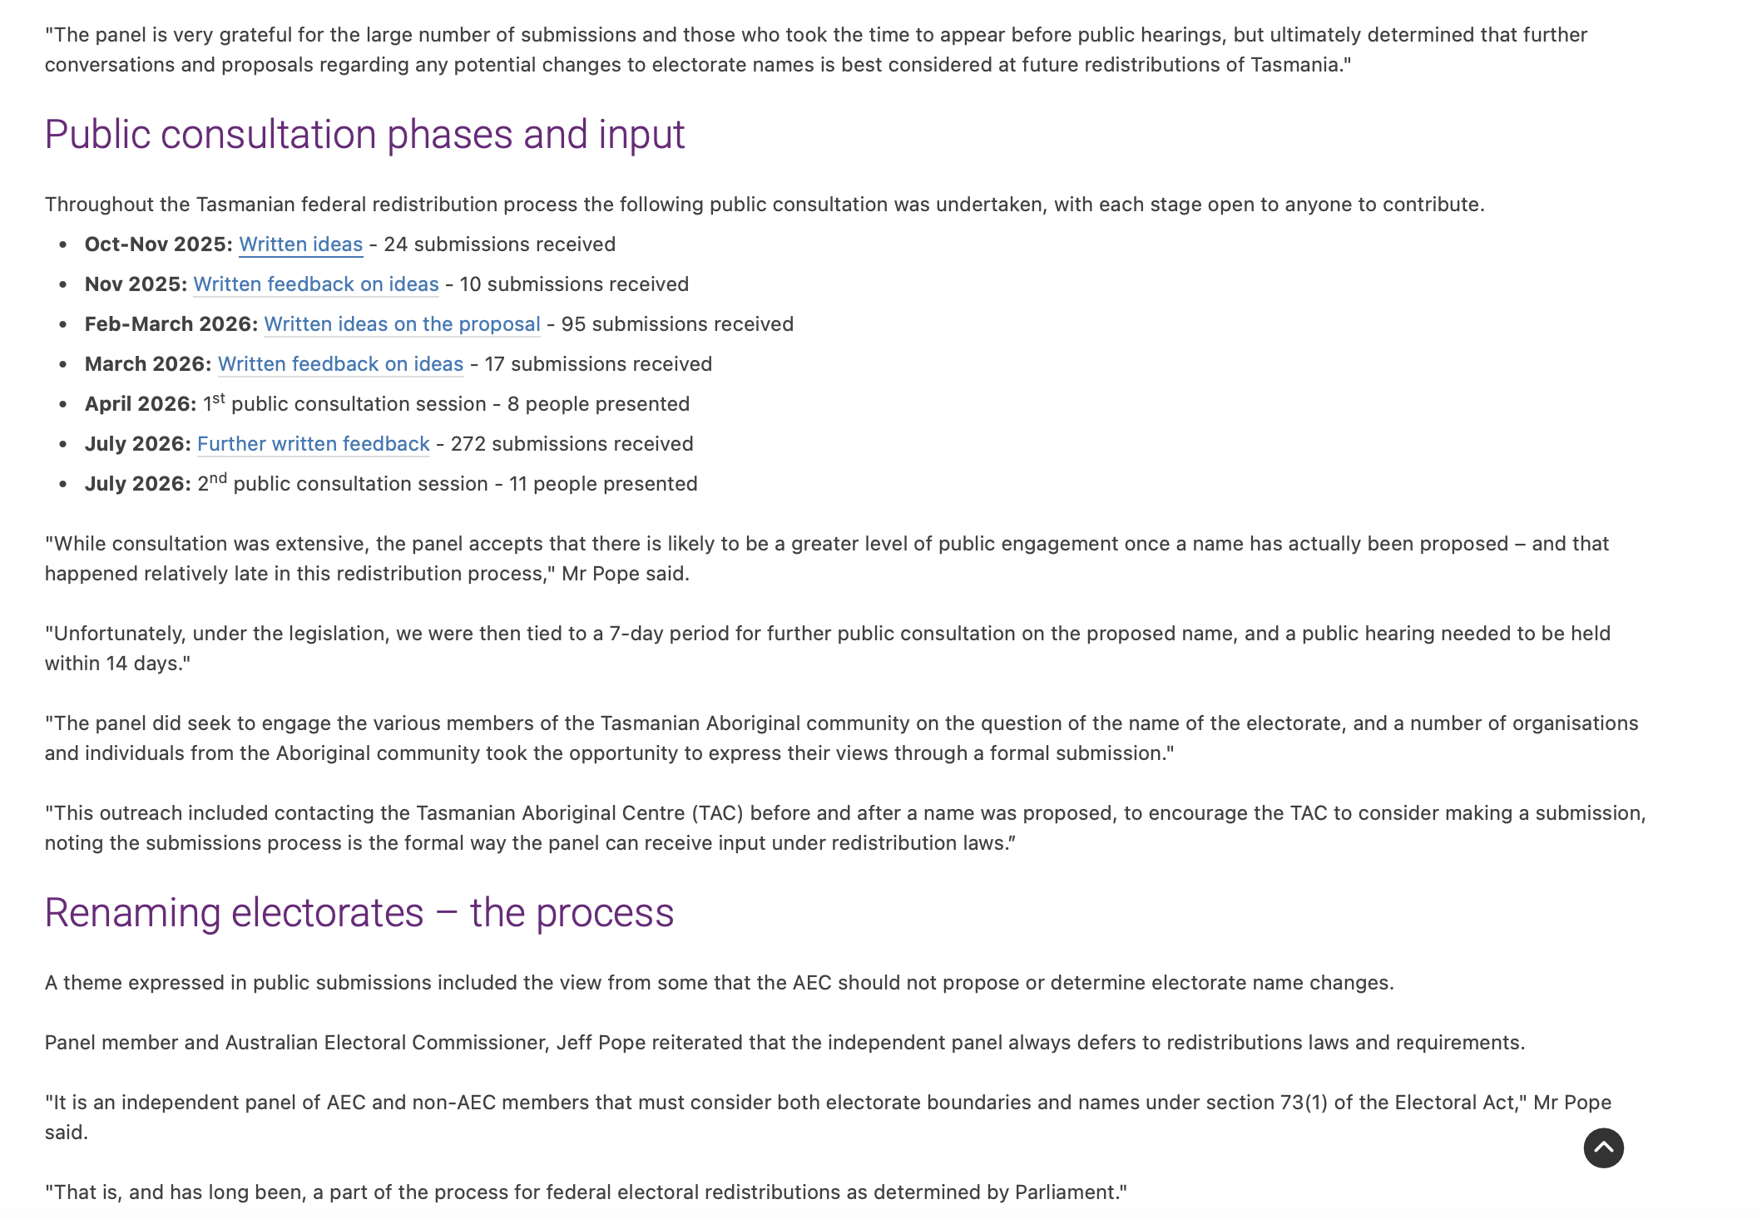The width and height of the screenshot is (1762, 1219).
Task: Open the Further written feedback link
Action: (314, 444)
